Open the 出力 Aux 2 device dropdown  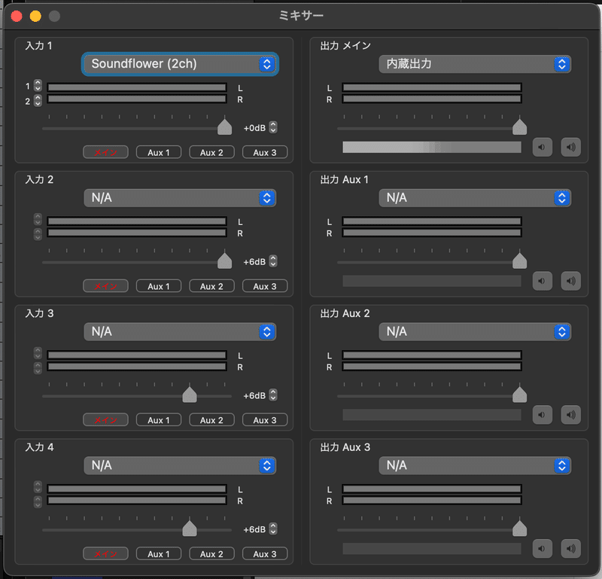(x=475, y=331)
